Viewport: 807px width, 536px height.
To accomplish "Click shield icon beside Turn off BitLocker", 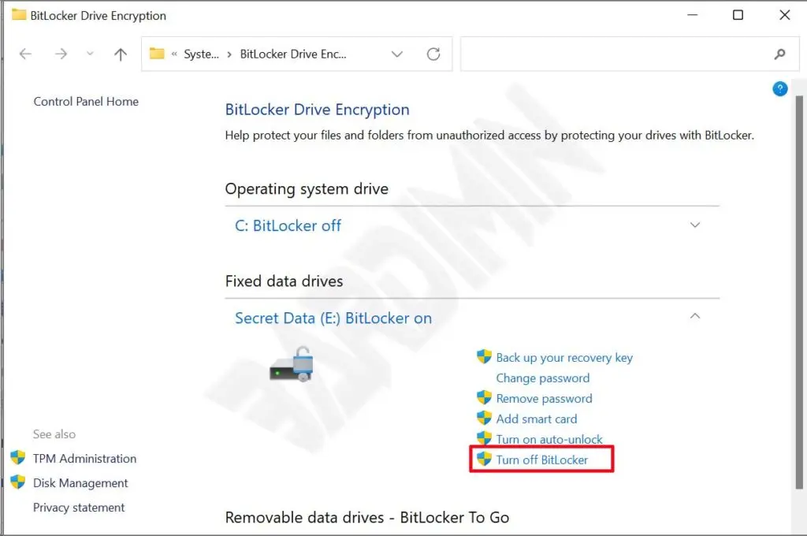I will pyautogui.click(x=484, y=459).
